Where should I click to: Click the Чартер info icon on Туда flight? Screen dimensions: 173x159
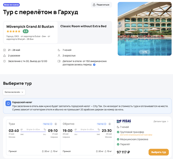(x=51, y=124)
